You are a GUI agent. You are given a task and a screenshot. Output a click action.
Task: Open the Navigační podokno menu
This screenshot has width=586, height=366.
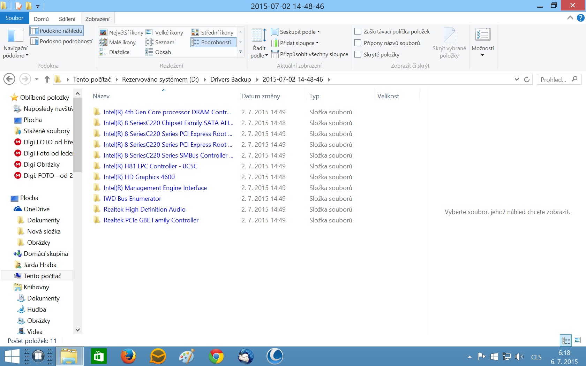15,44
